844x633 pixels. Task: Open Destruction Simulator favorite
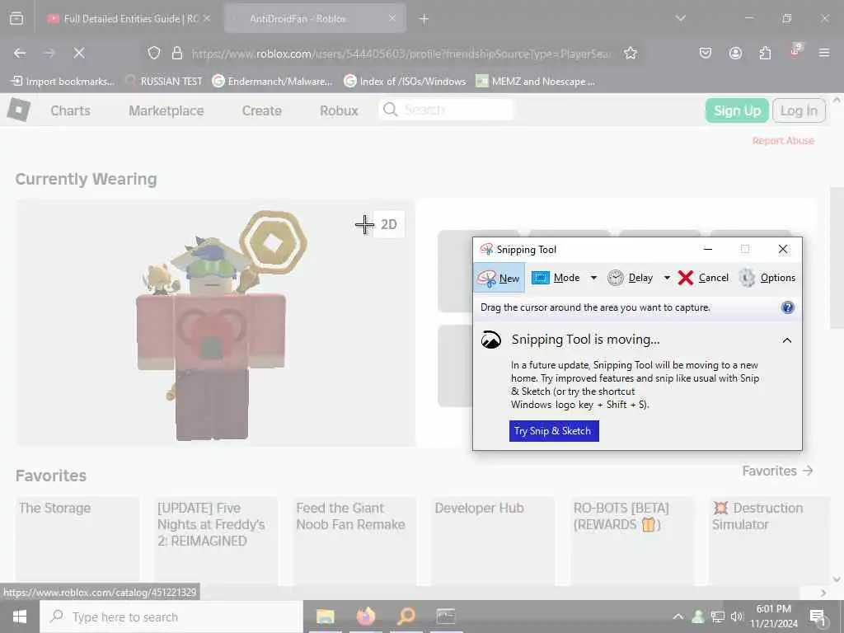click(x=771, y=540)
